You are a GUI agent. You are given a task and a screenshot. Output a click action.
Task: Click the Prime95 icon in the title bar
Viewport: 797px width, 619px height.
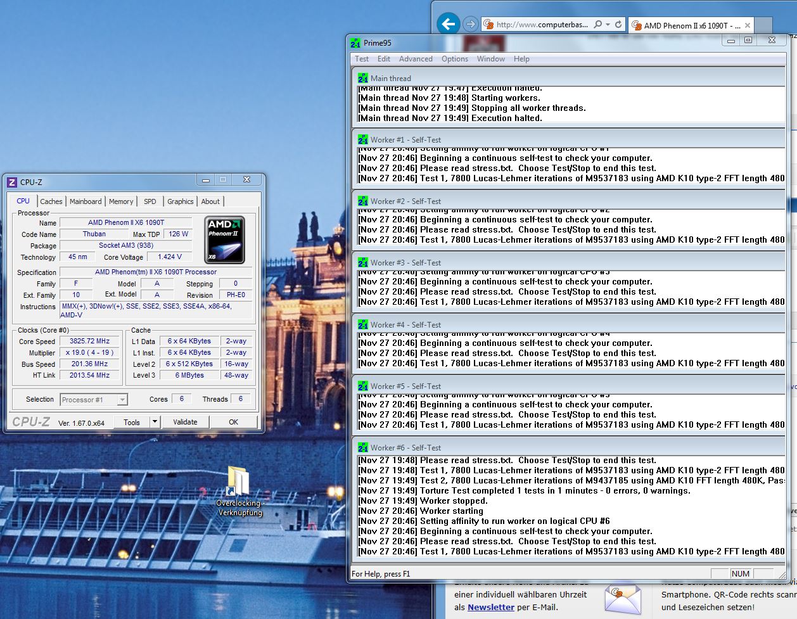click(x=356, y=43)
